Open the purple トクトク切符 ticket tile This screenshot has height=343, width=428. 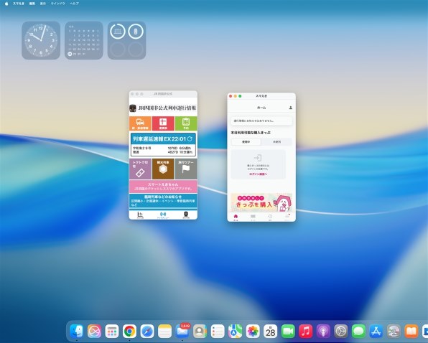point(140,169)
